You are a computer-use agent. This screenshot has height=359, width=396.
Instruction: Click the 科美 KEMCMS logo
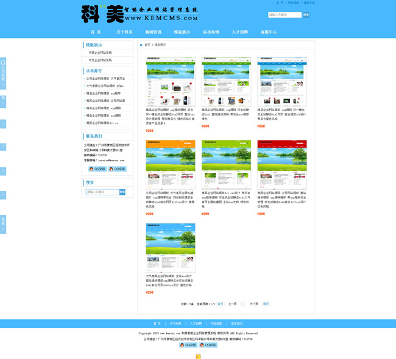point(140,14)
